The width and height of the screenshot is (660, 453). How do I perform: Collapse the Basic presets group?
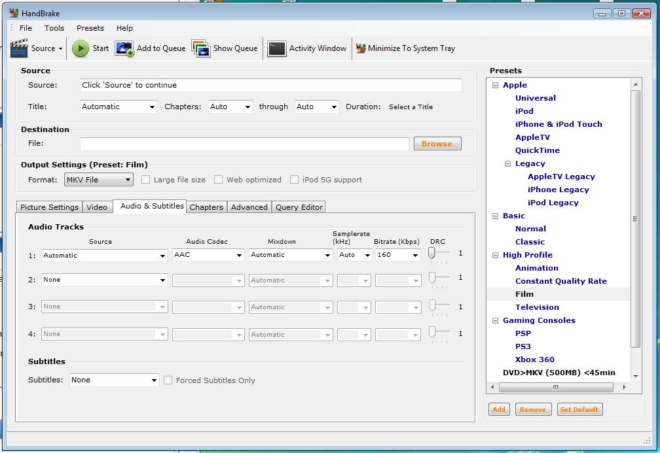click(496, 216)
